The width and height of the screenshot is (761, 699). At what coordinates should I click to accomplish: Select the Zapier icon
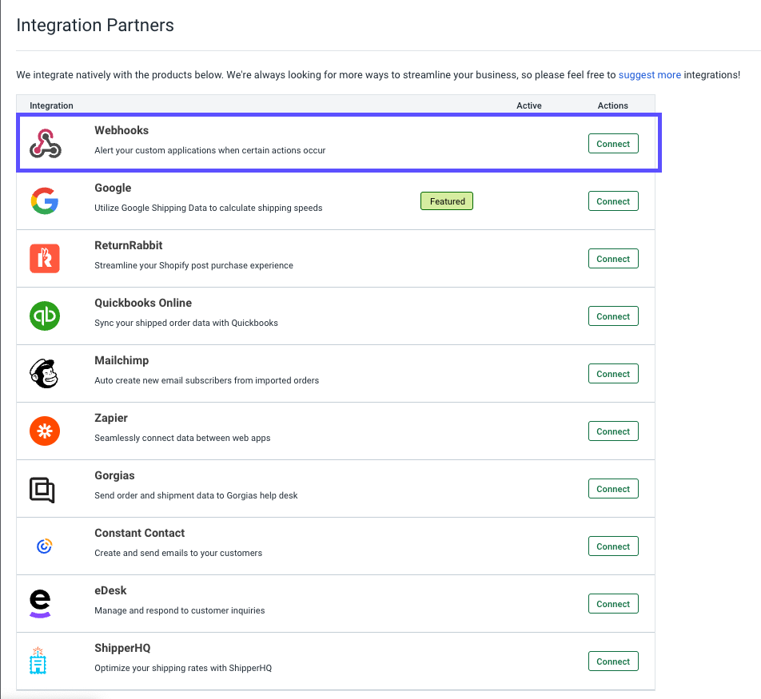pos(45,431)
